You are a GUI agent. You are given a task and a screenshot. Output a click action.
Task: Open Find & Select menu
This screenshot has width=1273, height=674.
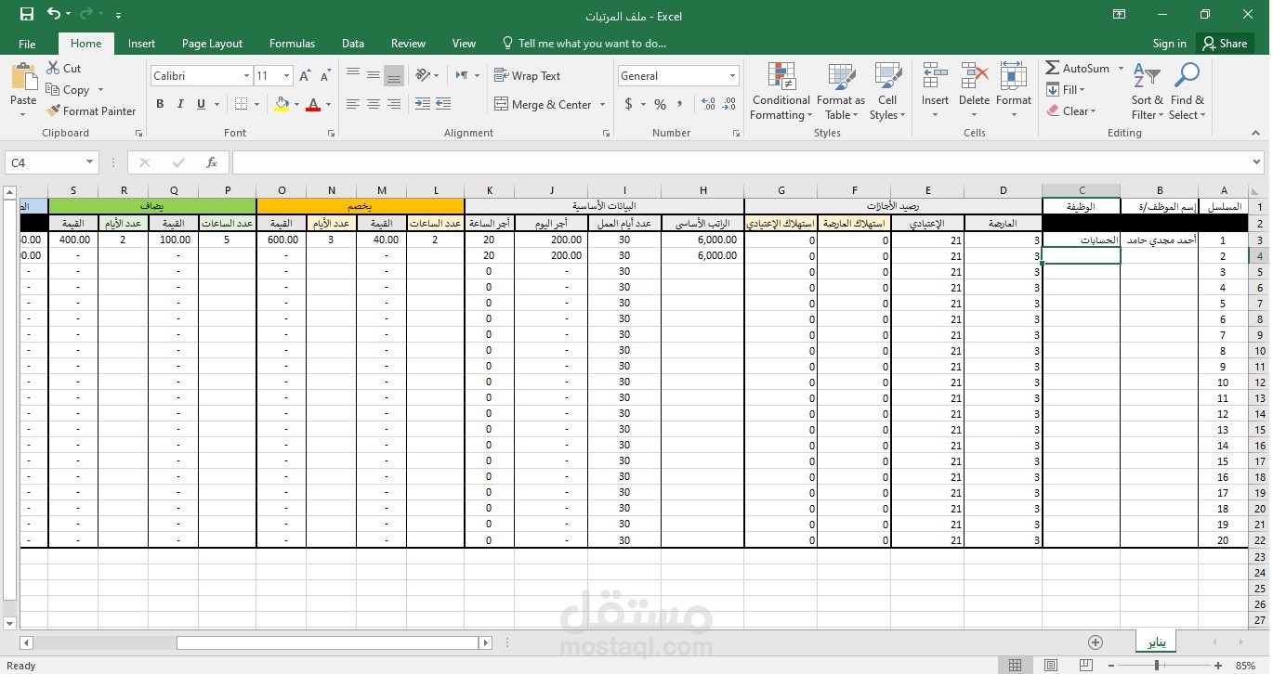coord(1187,91)
